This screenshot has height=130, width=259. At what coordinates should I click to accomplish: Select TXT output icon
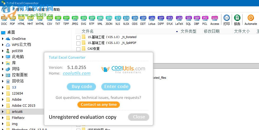(x=58, y=18)
